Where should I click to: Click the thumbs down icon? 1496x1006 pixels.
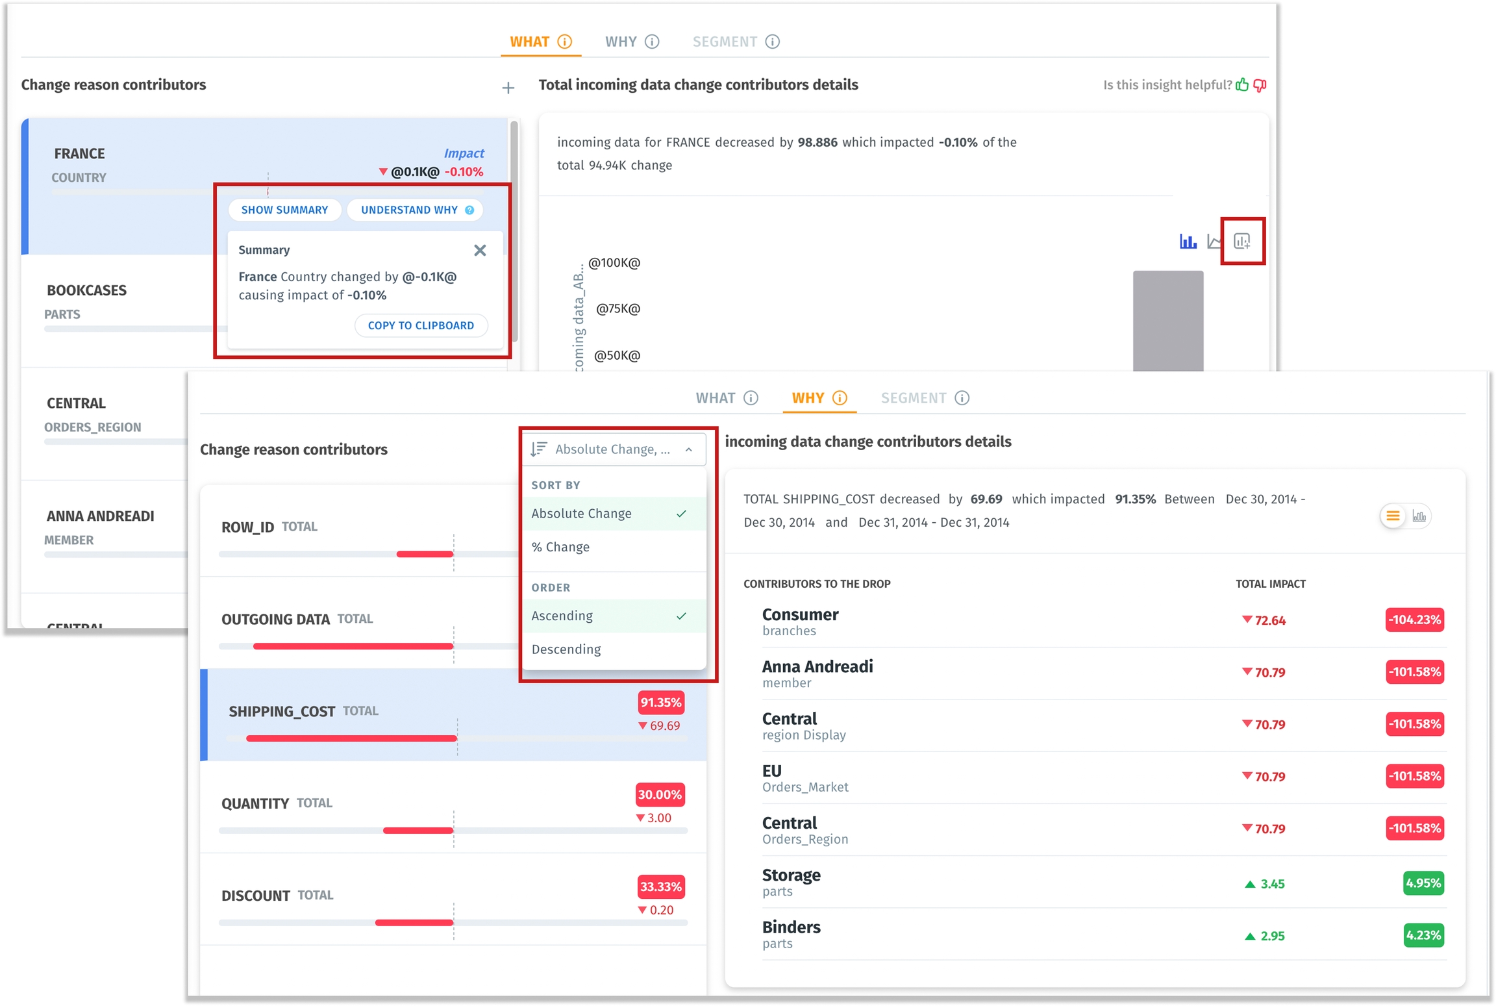click(x=1260, y=85)
